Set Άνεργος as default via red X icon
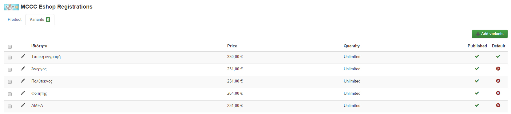 (498, 69)
